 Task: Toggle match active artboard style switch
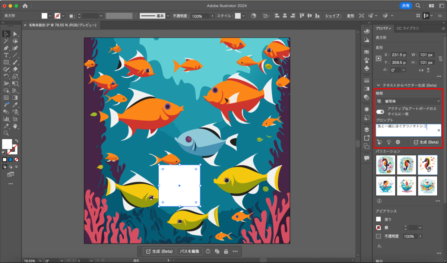tap(380, 111)
